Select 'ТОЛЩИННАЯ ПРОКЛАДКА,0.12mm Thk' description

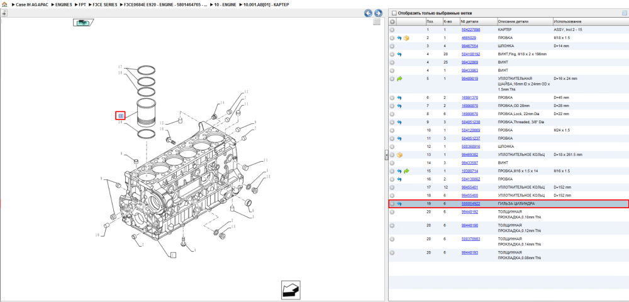pos(520,228)
